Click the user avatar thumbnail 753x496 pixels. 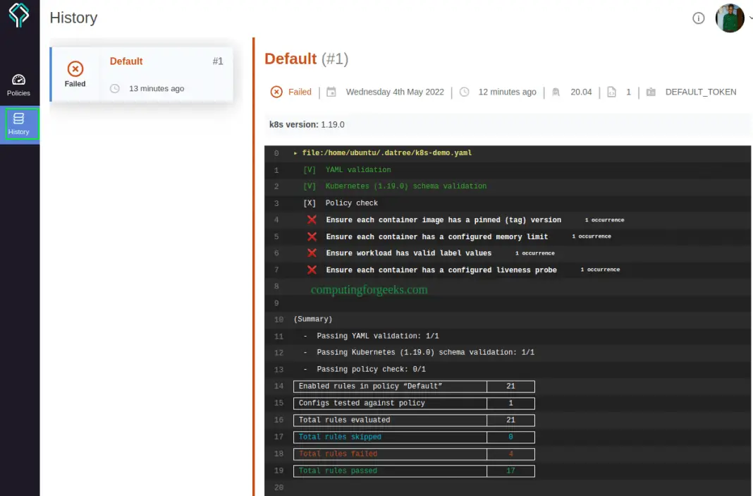click(730, 18)
